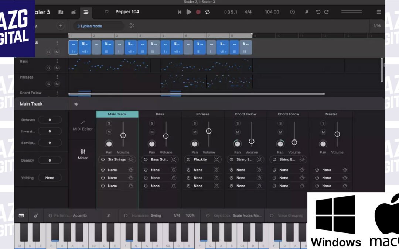Click the undo arrow icon
The height and width of the screenshot is (249, 399).
(x=318, y=12)
